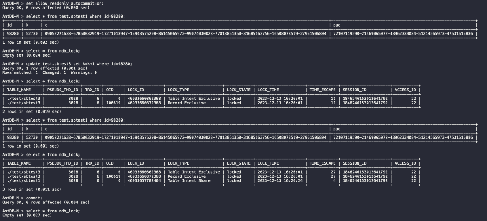The height and width of the screenshot is (221, 487).
Task: Click the './test/sbtest1' table name cell
Action: (23, 180)
